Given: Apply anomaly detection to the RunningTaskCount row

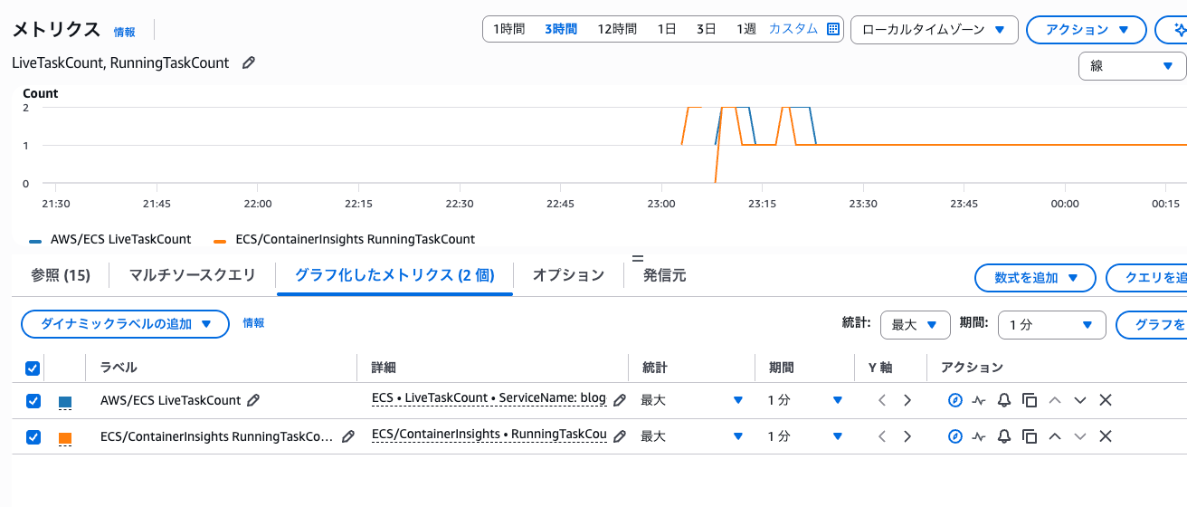Looking at the screenshot, I should pyautogui.click(x=979, y=436).
